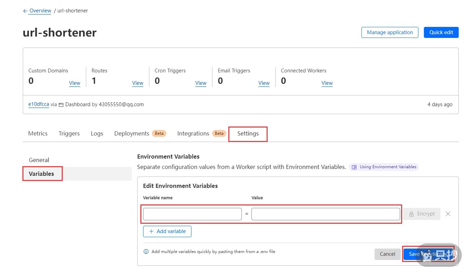Click the Add variable button
467x272 pixels.
click(167, 231)
